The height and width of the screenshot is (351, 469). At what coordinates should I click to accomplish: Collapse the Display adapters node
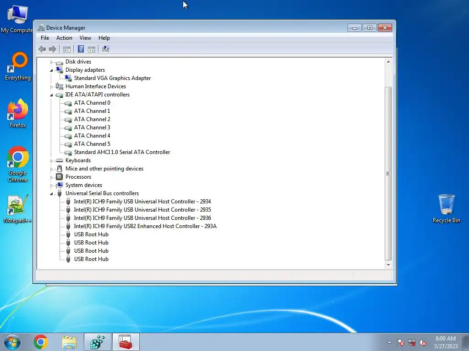point(51,70)
